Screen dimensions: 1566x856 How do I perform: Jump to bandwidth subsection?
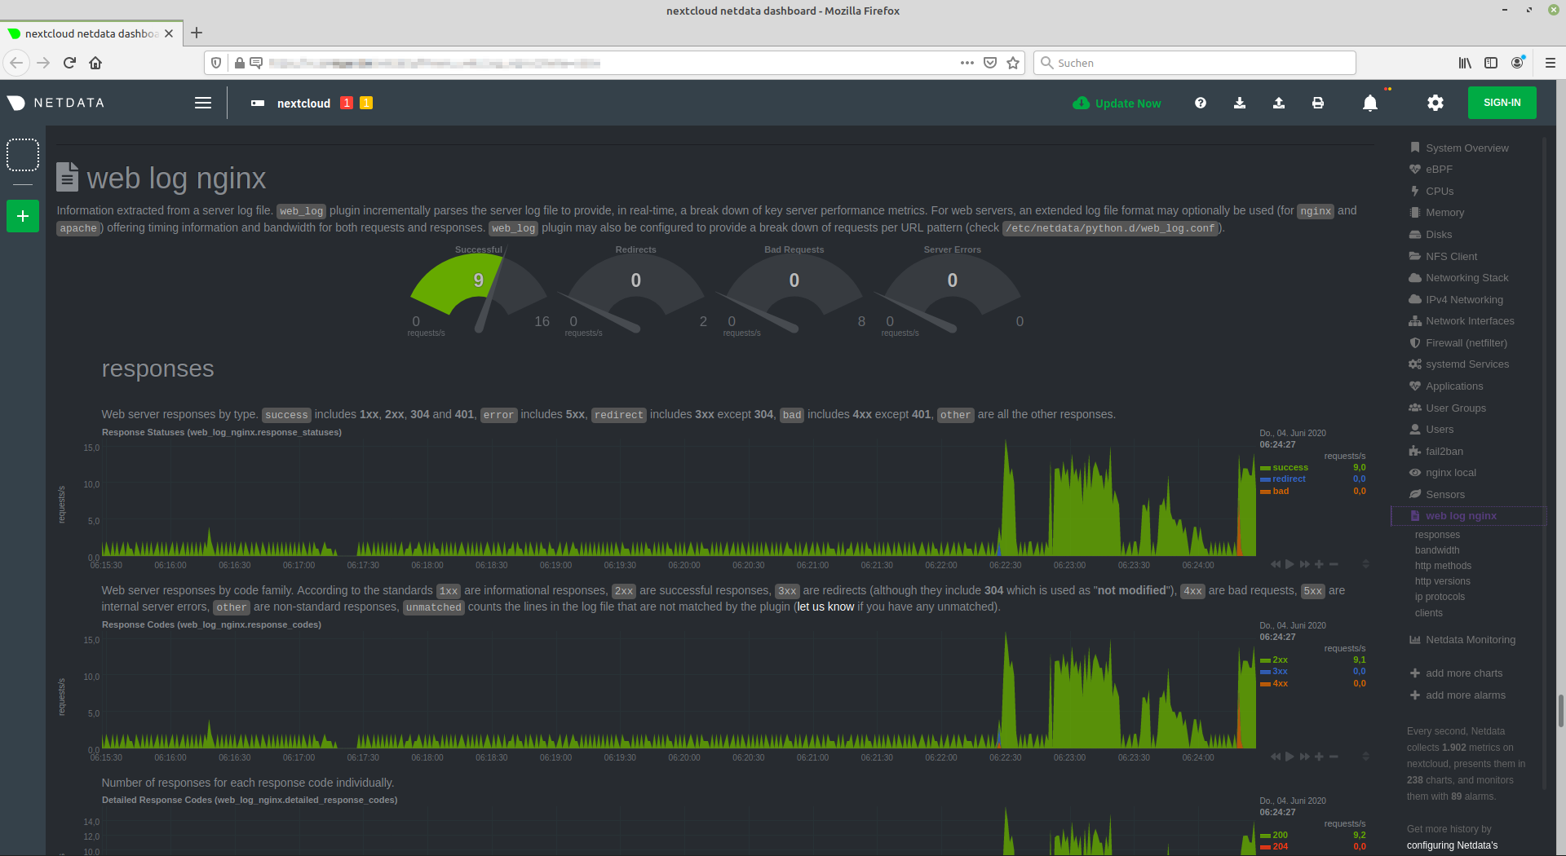point(1437,550)
